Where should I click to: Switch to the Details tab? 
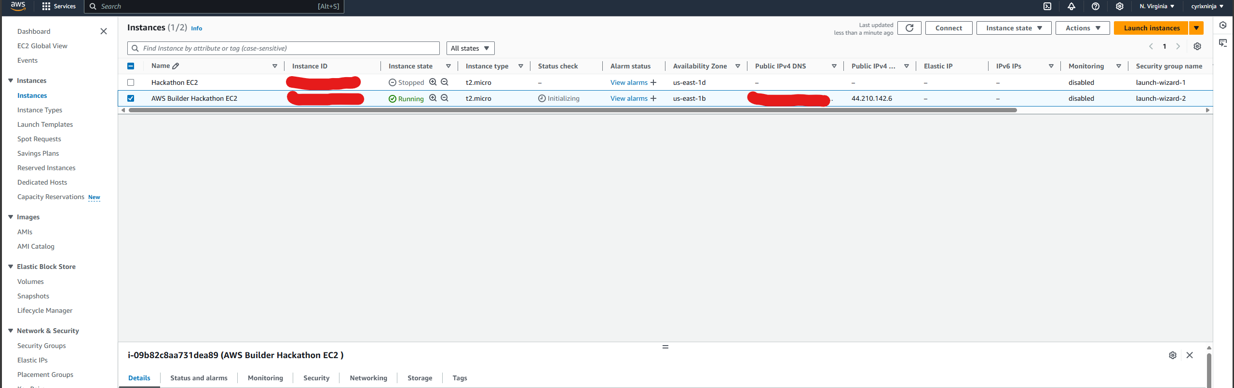[x=139, y=378]
